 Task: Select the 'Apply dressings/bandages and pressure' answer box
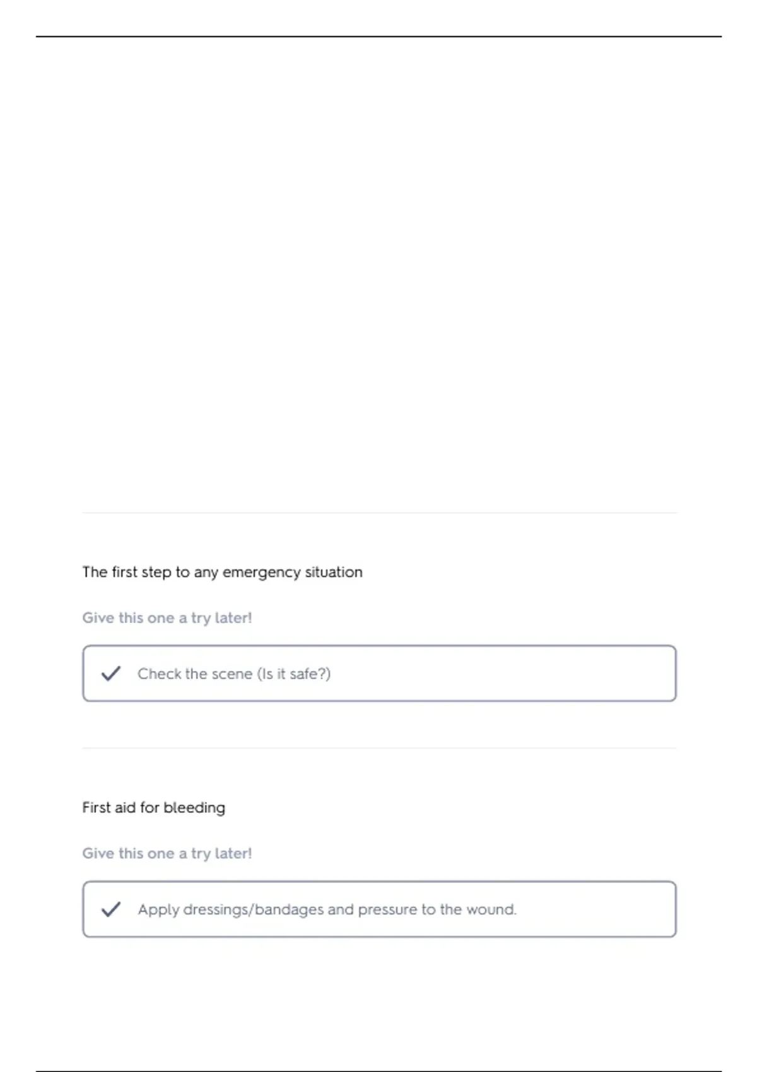tap(379, 909)
